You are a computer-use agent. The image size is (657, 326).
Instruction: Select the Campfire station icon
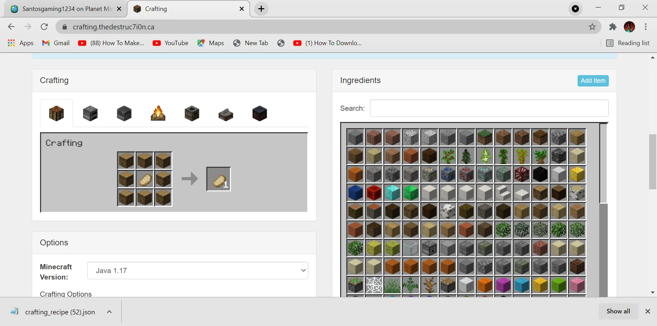[158, 114]
